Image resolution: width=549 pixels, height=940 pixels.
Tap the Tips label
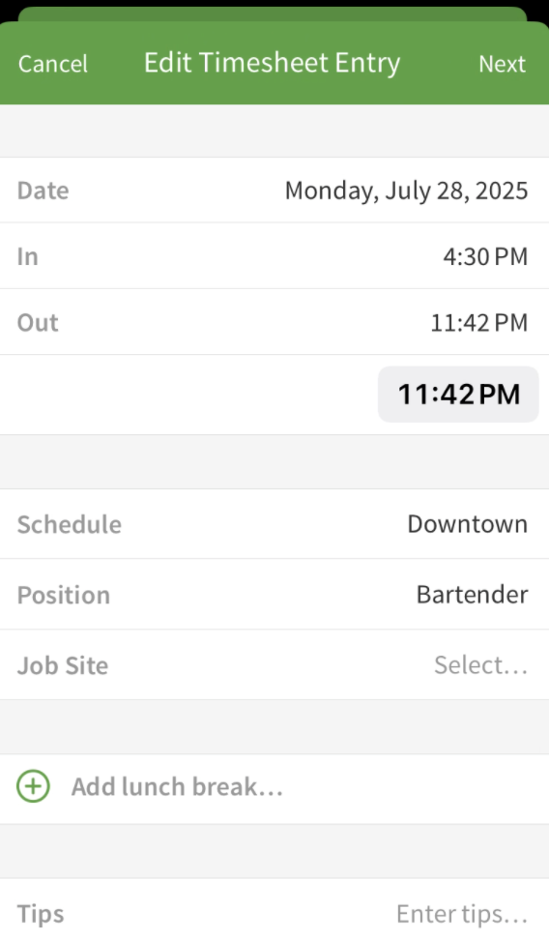(x=41, y=914)
